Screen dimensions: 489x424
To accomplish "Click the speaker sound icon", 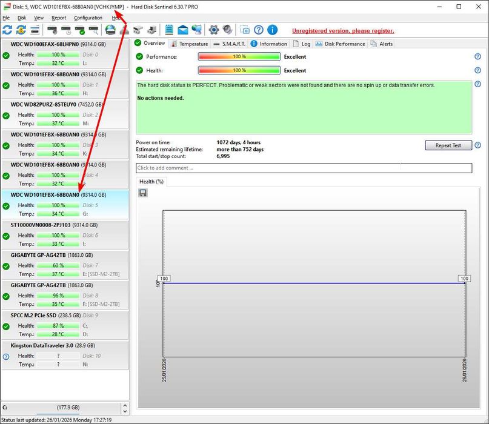I will tap(227, 30).
